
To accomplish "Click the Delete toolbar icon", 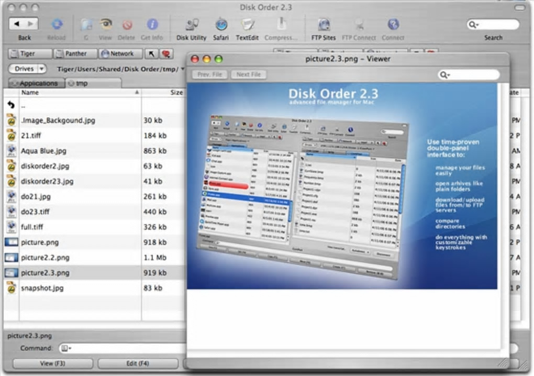I will point(127,25).
